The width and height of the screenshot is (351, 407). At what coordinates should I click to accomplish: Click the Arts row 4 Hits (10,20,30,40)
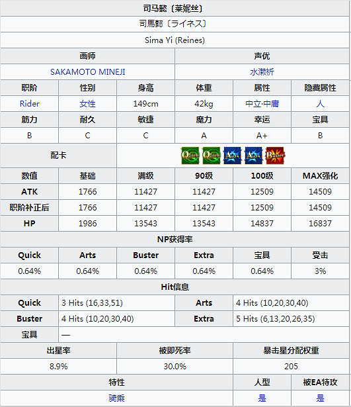click(272, 303)
